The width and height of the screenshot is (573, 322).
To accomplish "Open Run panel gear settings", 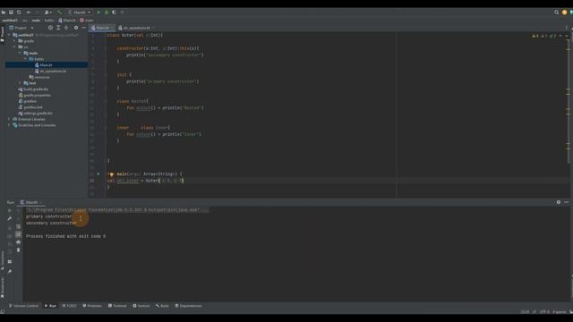I will pyautogui.click(x=558, y=202).
